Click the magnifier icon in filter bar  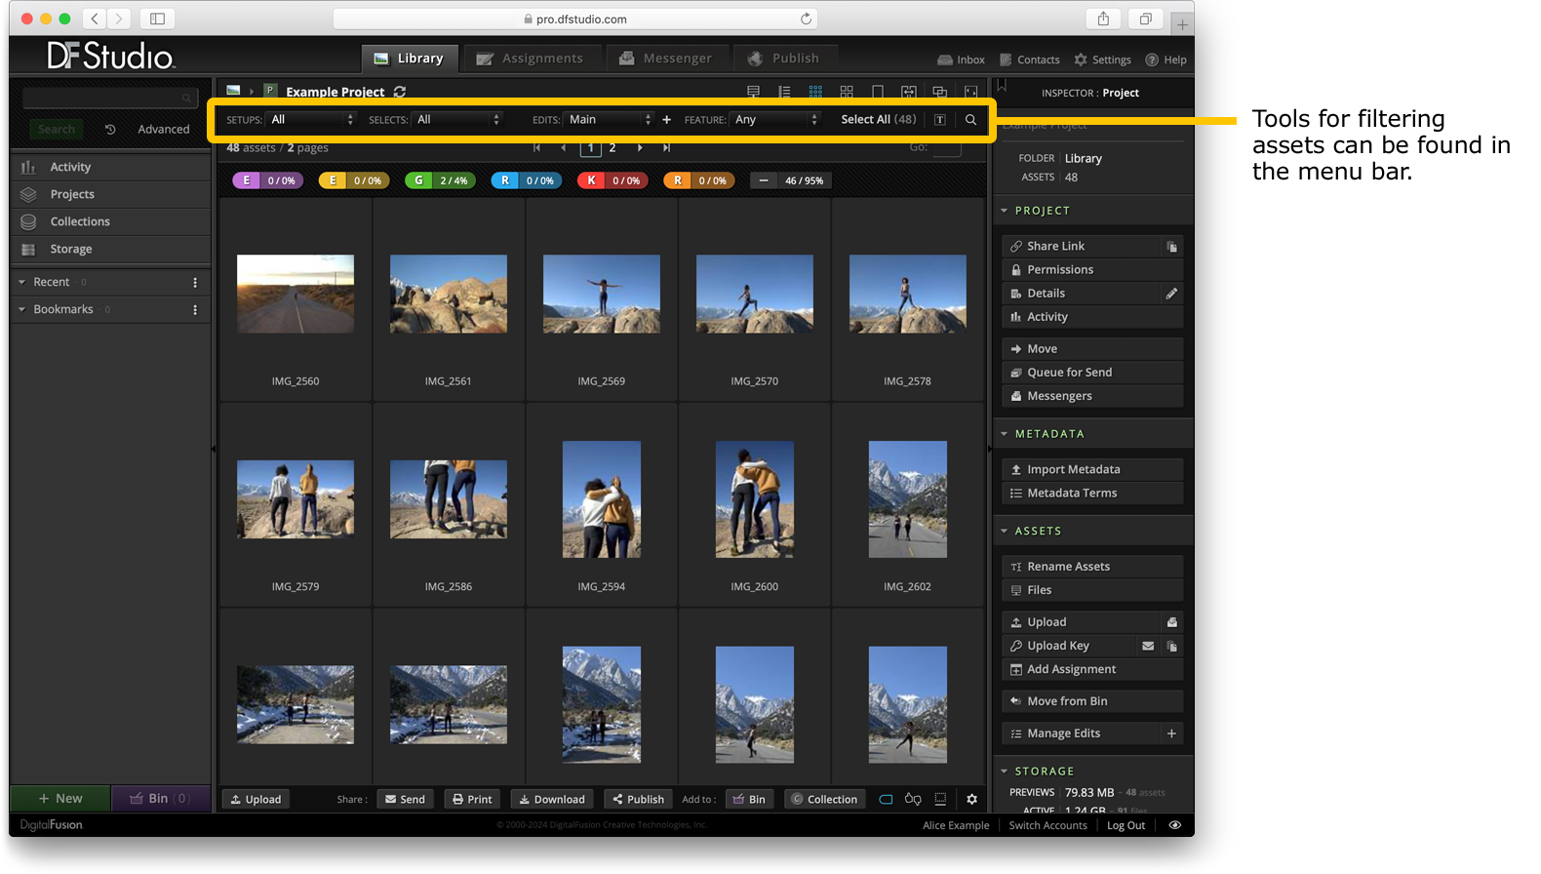tap(970, 120)
